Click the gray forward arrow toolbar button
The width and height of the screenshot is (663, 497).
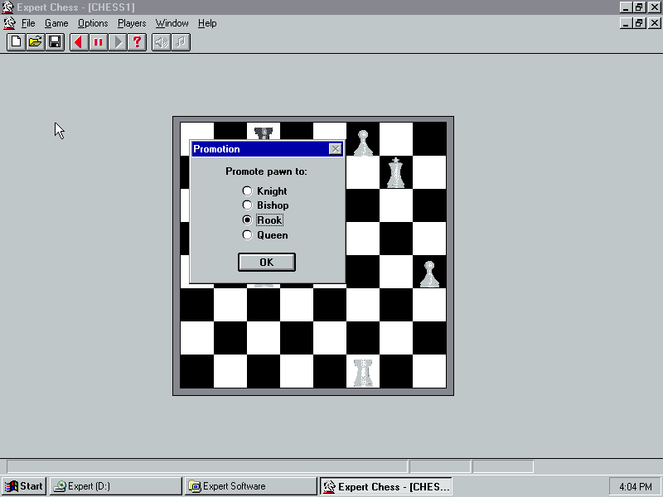(118, 42)
